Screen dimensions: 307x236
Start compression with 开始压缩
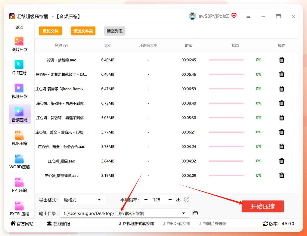[262, 206]
